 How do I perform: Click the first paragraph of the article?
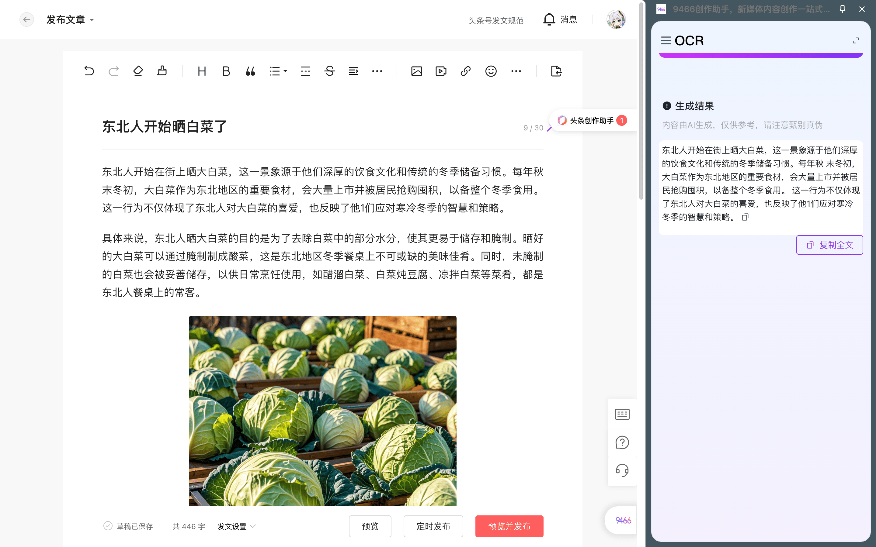(322, 190)
